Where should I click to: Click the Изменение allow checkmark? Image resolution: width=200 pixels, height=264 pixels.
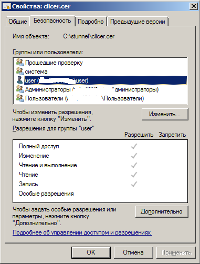point(134,156)
